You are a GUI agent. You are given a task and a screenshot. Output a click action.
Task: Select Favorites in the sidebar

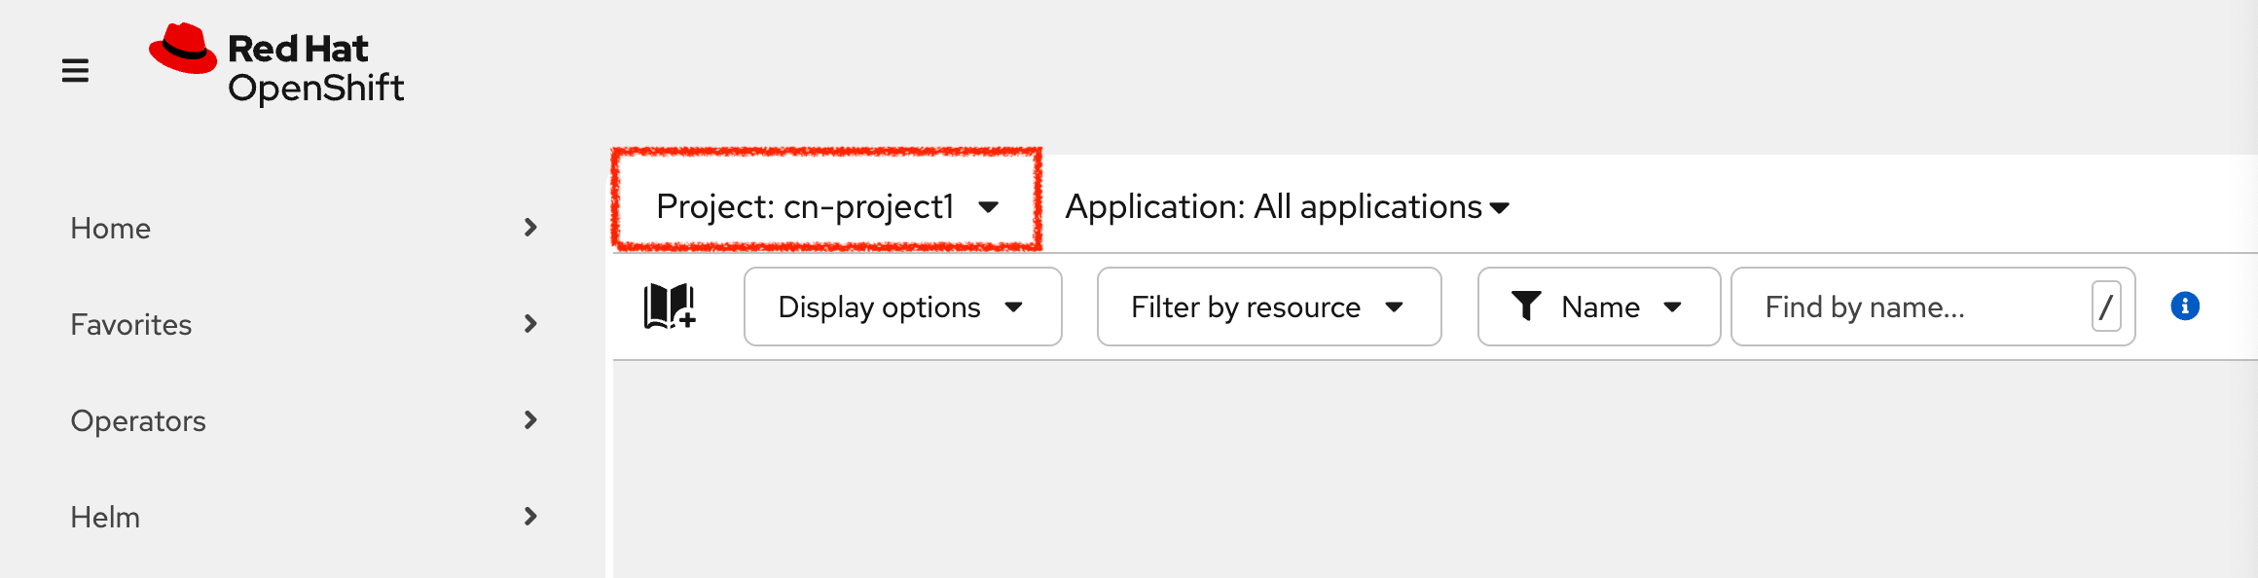coord(130,323)
